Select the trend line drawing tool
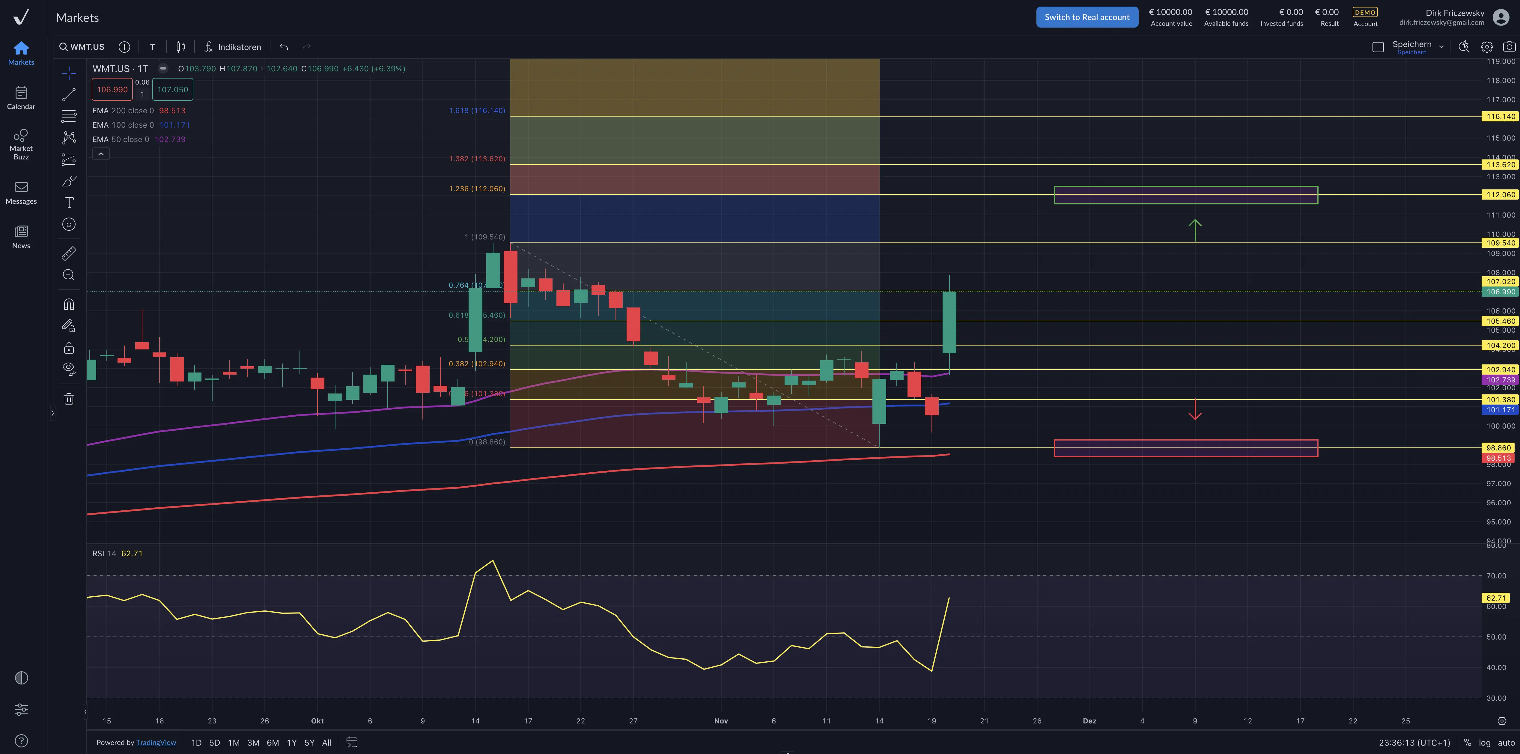Image resolution: width=1520 pixels, height=754 pixels. tap(69, 94)
